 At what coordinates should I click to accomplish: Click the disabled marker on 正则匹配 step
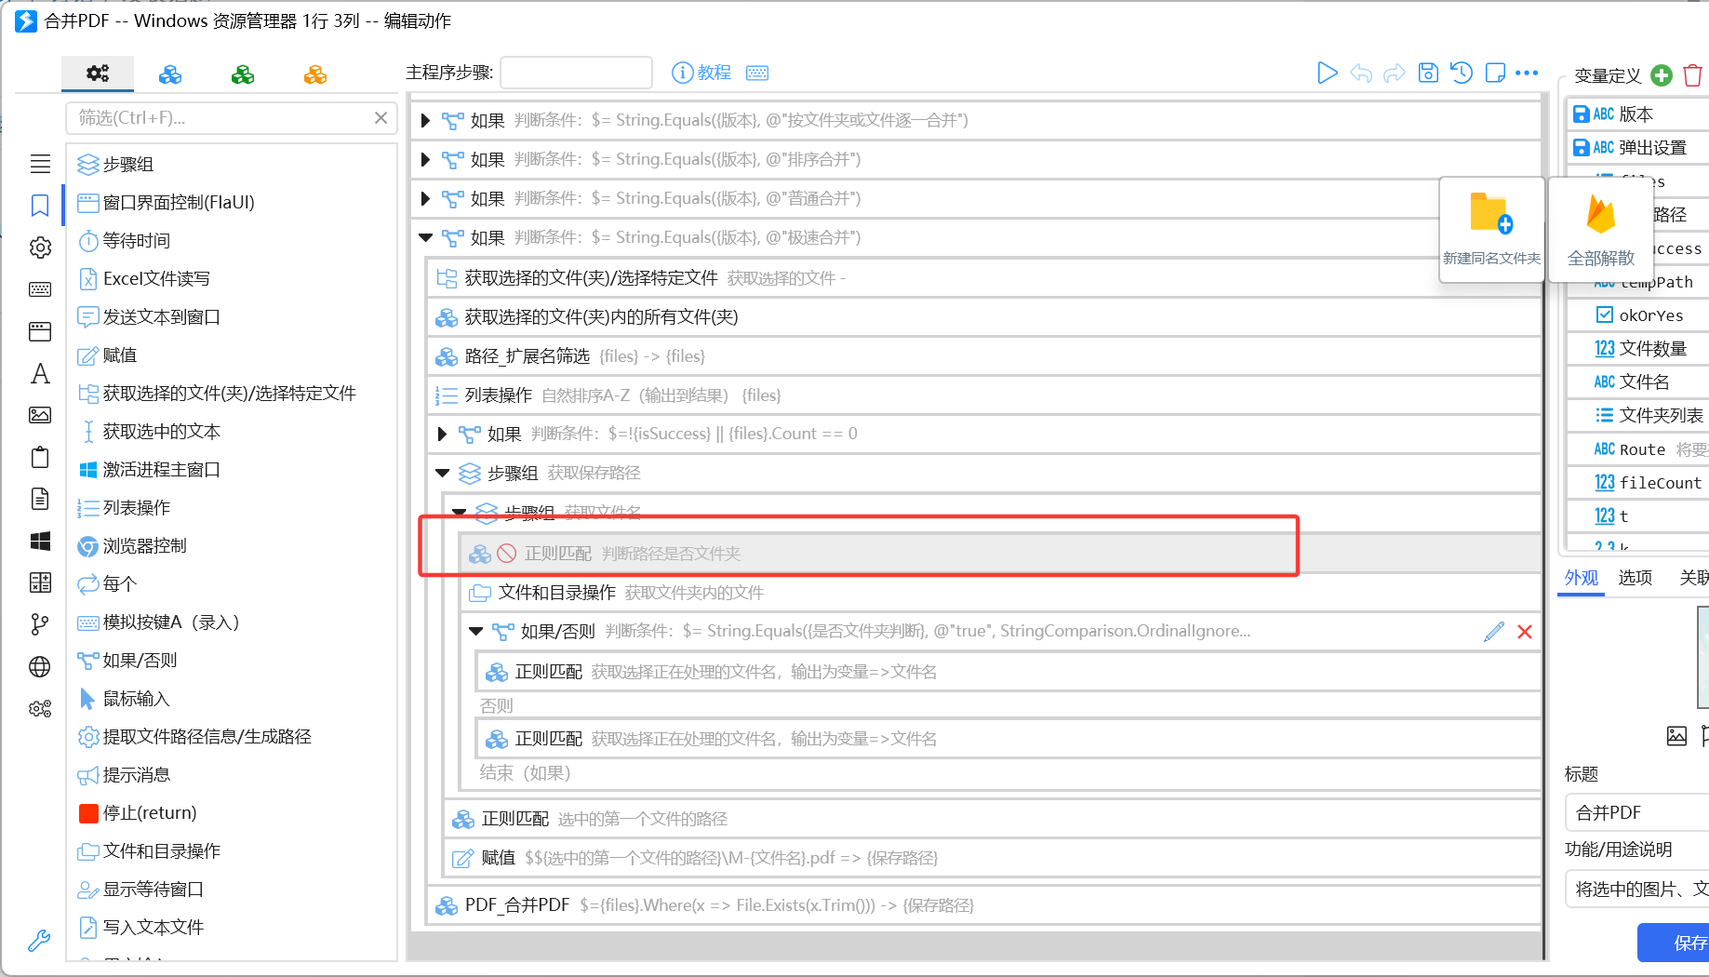tap(507, 554)
